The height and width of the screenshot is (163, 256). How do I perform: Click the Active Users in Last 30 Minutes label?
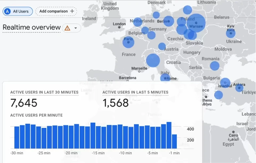click(x=44, y=92)
